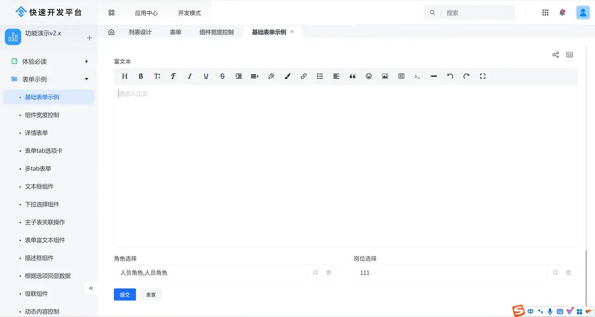The width and height of the screenshot is (595, 317).
Task: Collapse the left sidebar with the arrow control
Action: coord(91,288)
